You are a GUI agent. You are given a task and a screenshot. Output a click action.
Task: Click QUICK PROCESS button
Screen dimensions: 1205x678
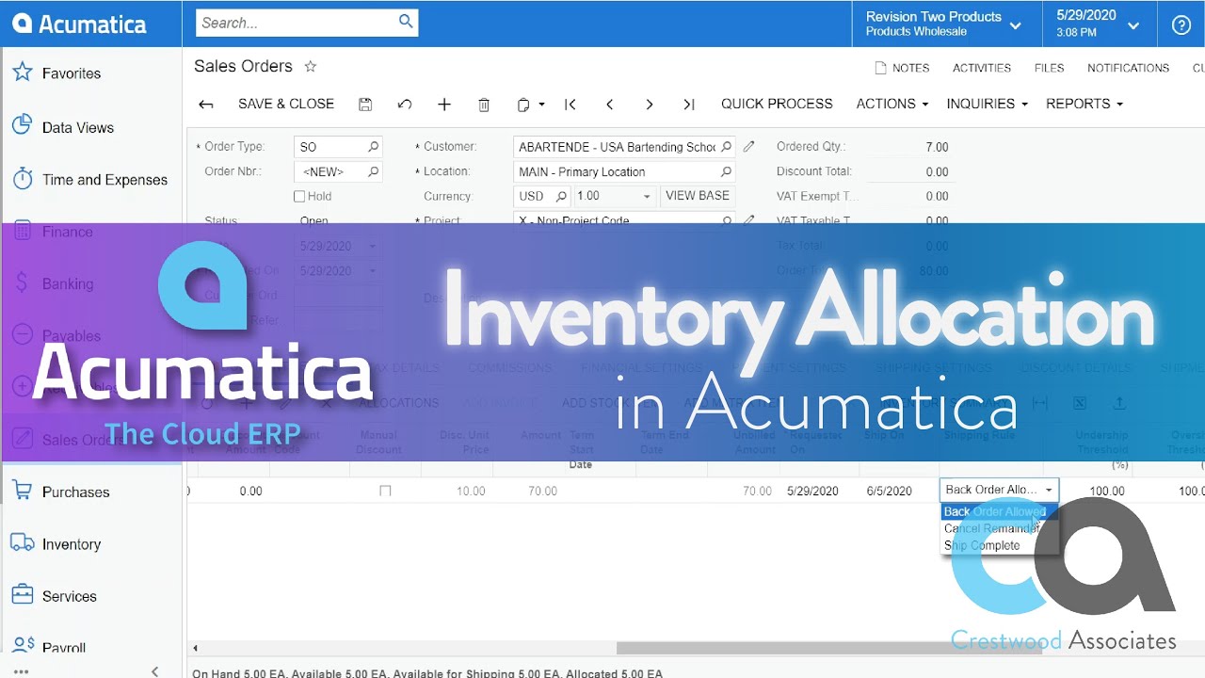777,104
